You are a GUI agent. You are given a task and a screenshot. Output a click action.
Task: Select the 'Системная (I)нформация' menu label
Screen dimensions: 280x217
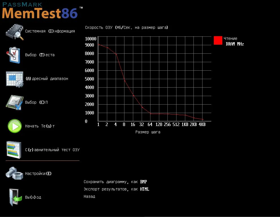coord(50,31)
